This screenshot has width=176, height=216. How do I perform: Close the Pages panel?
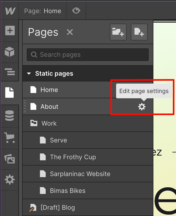click(x=70, y=32)
